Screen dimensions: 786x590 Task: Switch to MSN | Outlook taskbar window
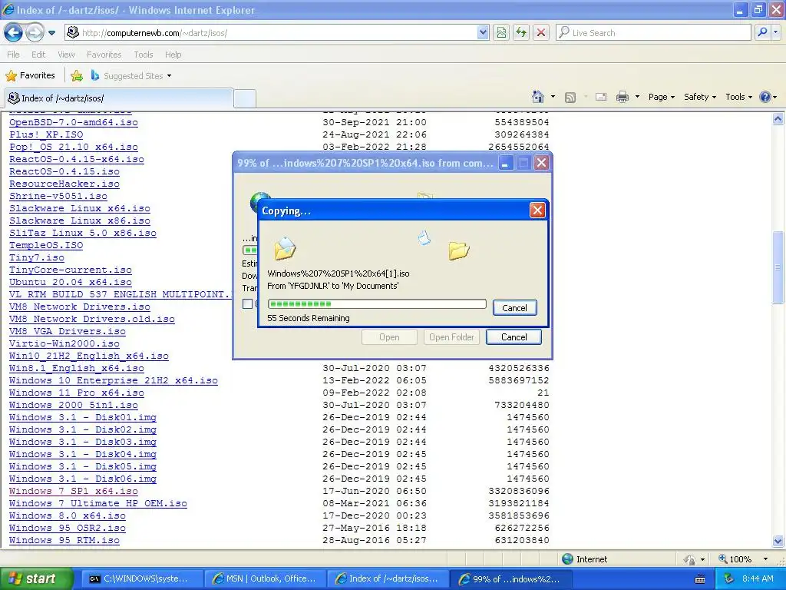pyautogui.click(x=265, y=578)
